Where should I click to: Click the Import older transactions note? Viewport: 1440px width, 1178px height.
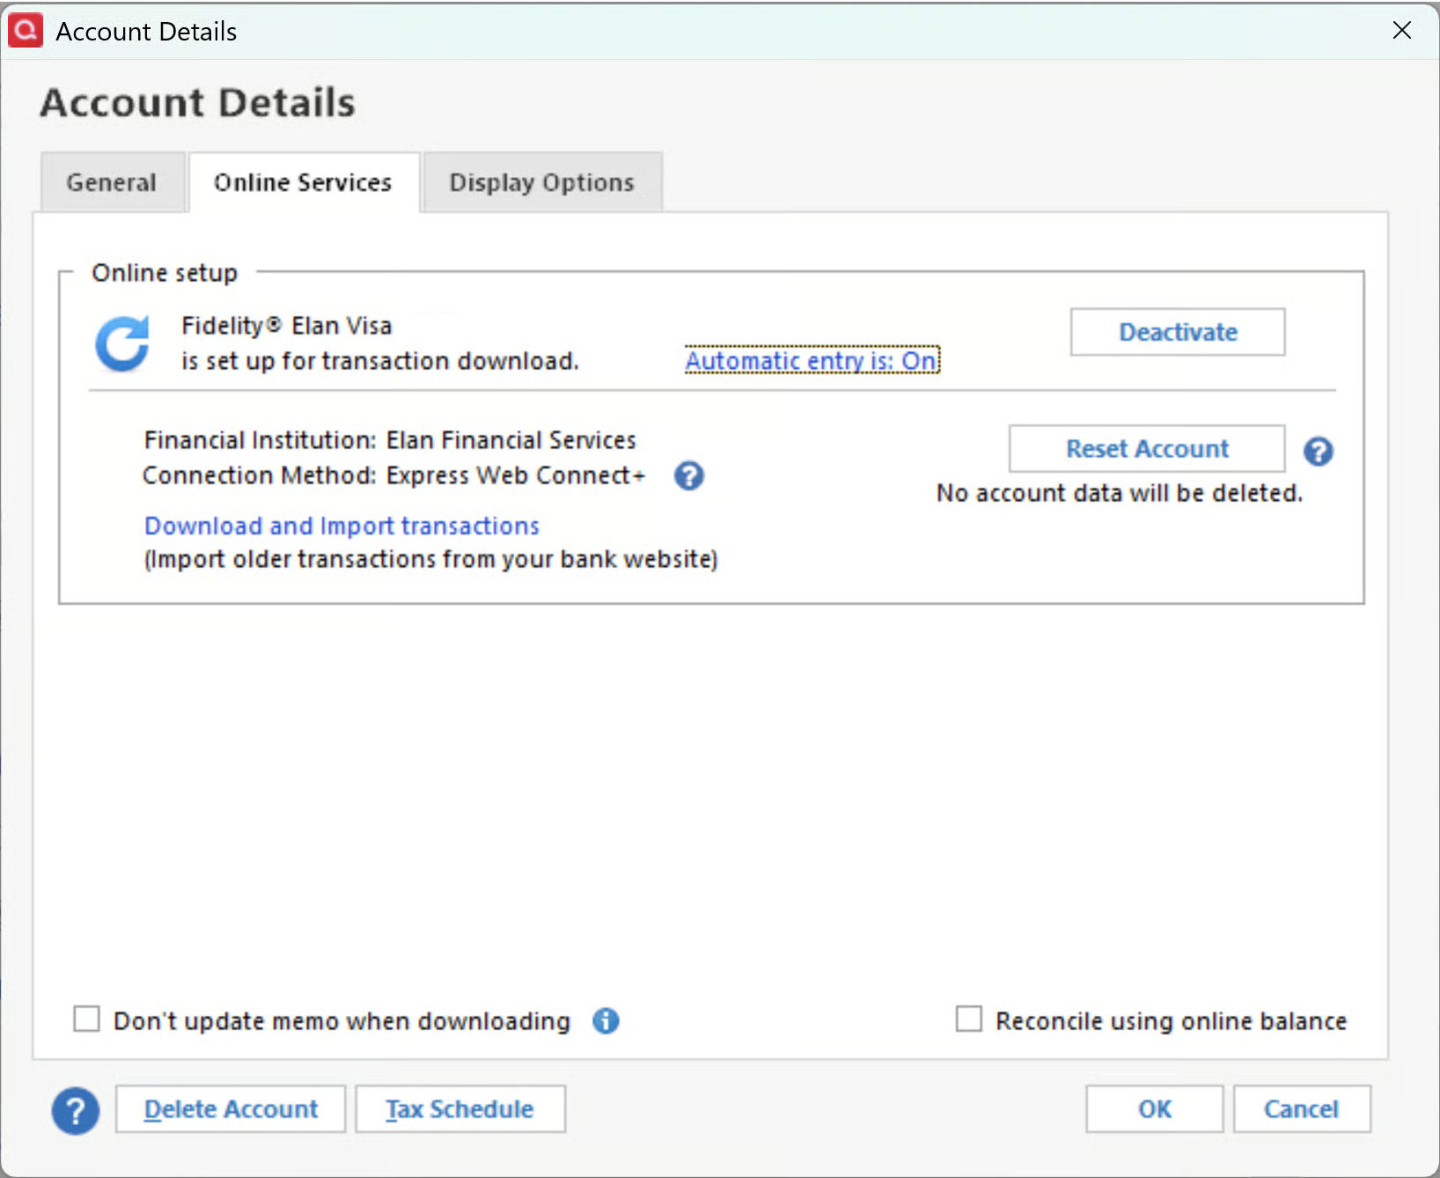[431, 560]
